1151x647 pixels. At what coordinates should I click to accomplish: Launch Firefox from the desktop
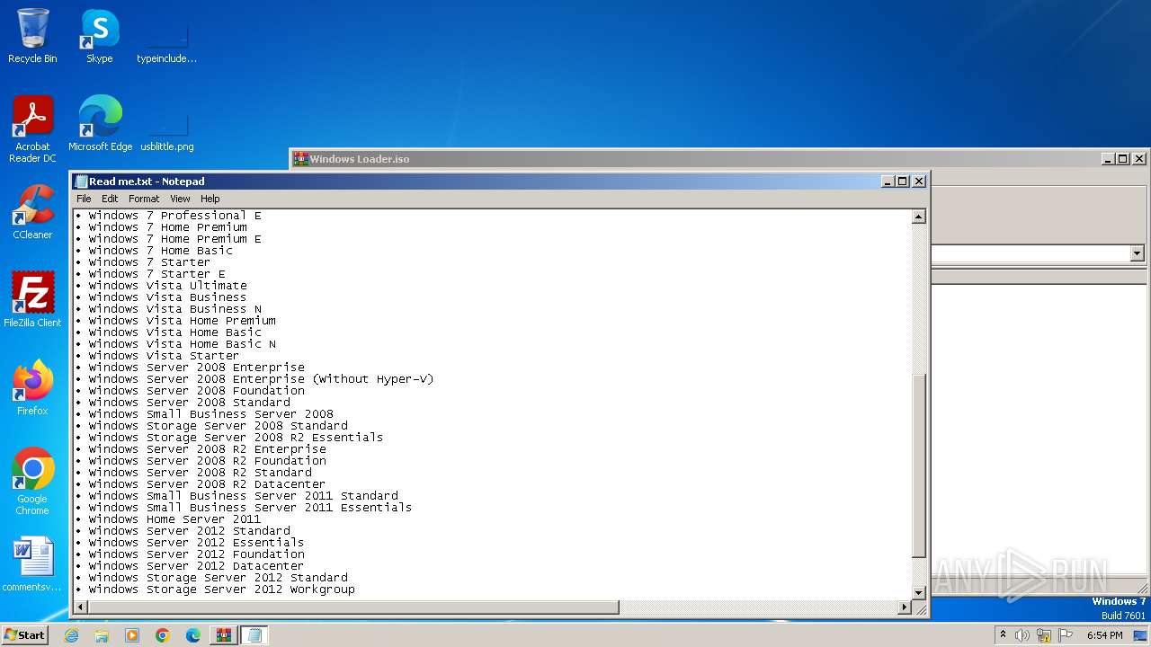32,388
